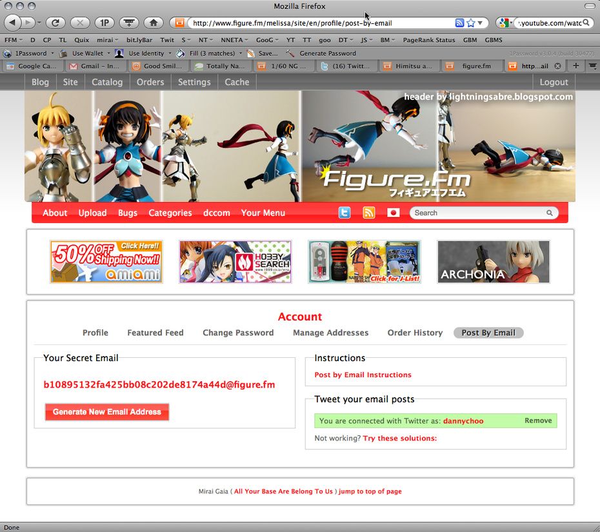Open Your Menu in navigation bar
Viewport: 600px width, 532px height.
tap(263, 213)
